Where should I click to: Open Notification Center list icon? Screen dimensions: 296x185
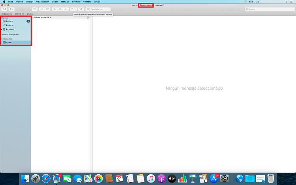291,2
